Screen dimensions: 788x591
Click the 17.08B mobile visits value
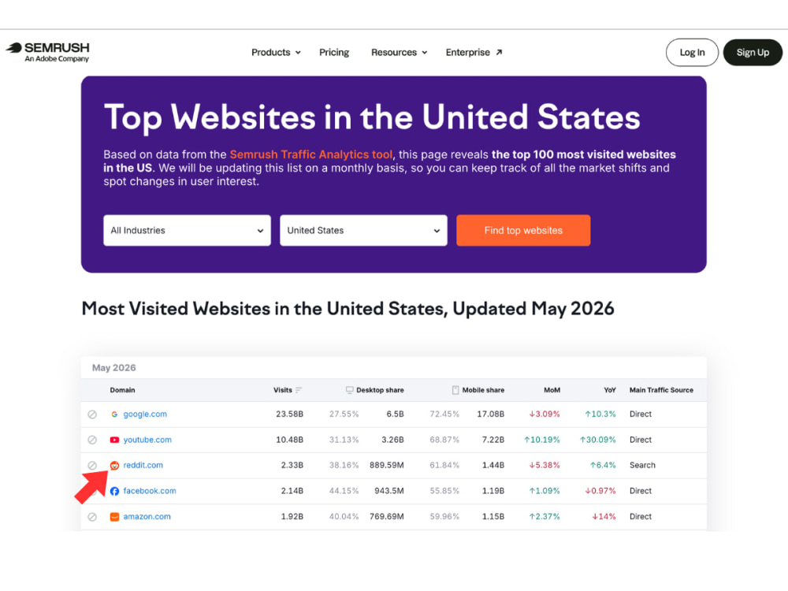pos(490,414)
